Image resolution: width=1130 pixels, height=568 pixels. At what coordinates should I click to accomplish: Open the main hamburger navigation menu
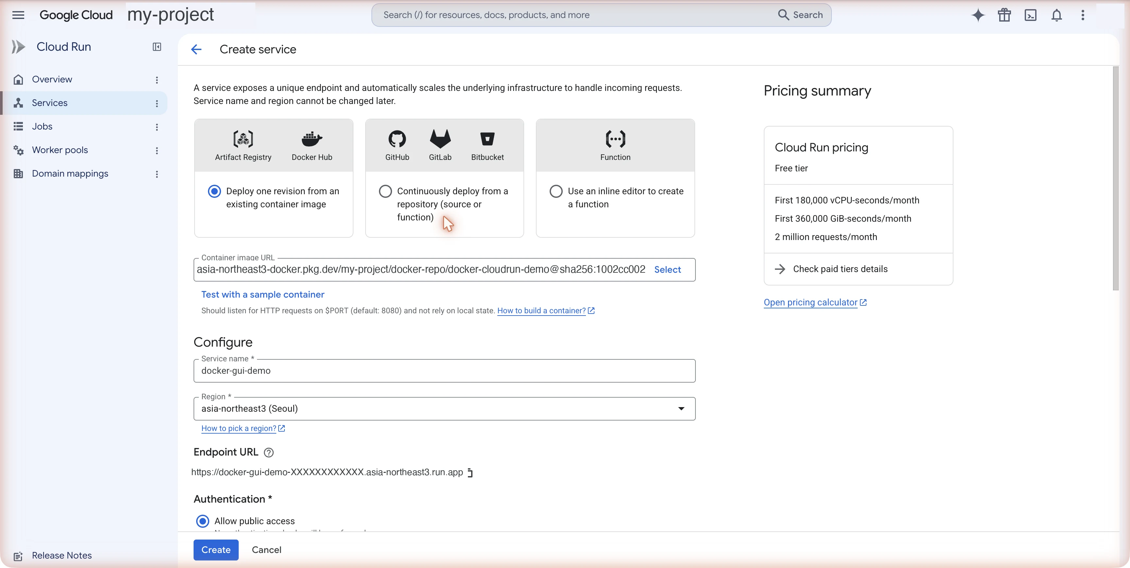[18, 15]
